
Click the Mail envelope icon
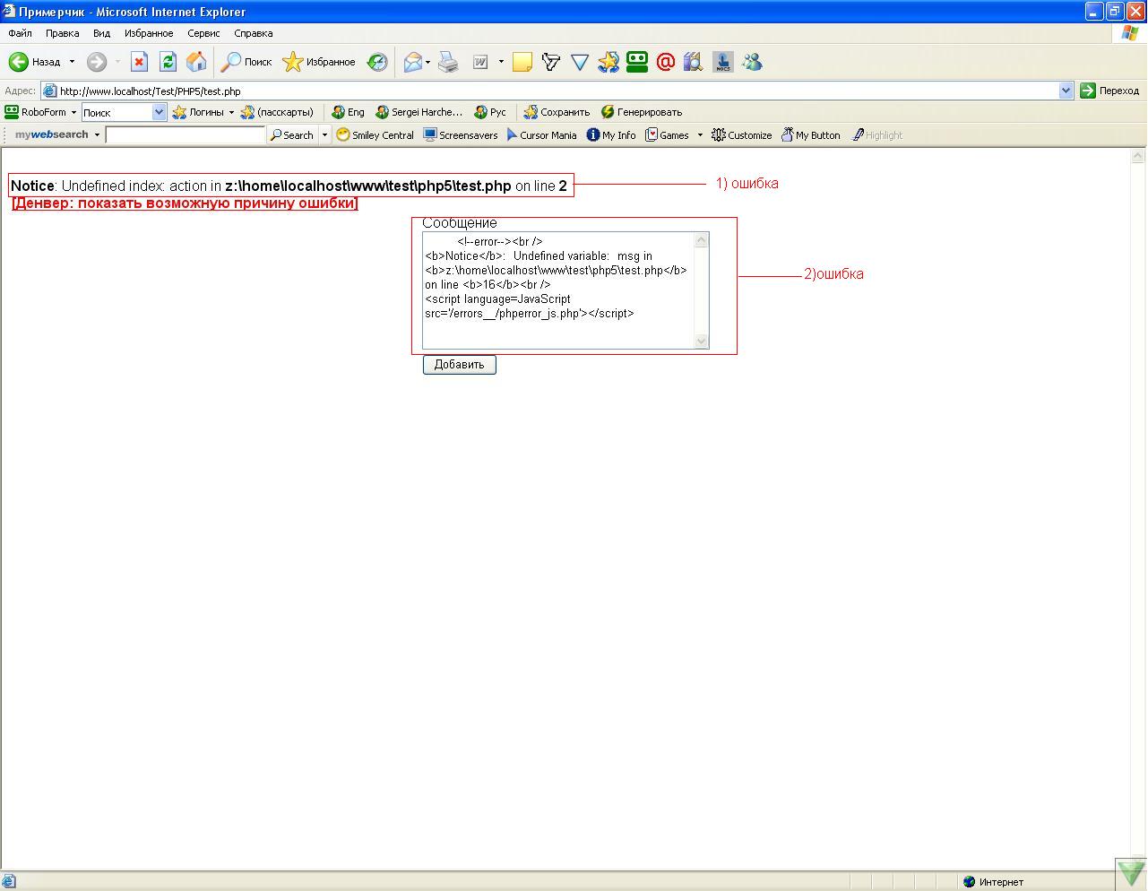[412, 62]
